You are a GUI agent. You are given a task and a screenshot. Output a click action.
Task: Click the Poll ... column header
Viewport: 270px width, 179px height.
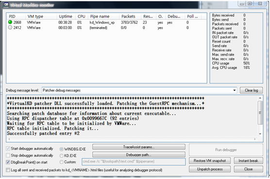(193, 16)
